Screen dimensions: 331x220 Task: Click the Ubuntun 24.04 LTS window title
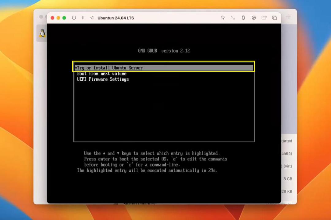[116, 18]
